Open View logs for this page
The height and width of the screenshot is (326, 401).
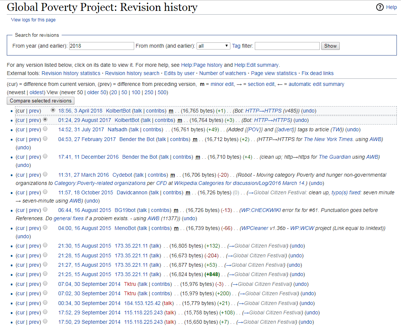point(33,20)
